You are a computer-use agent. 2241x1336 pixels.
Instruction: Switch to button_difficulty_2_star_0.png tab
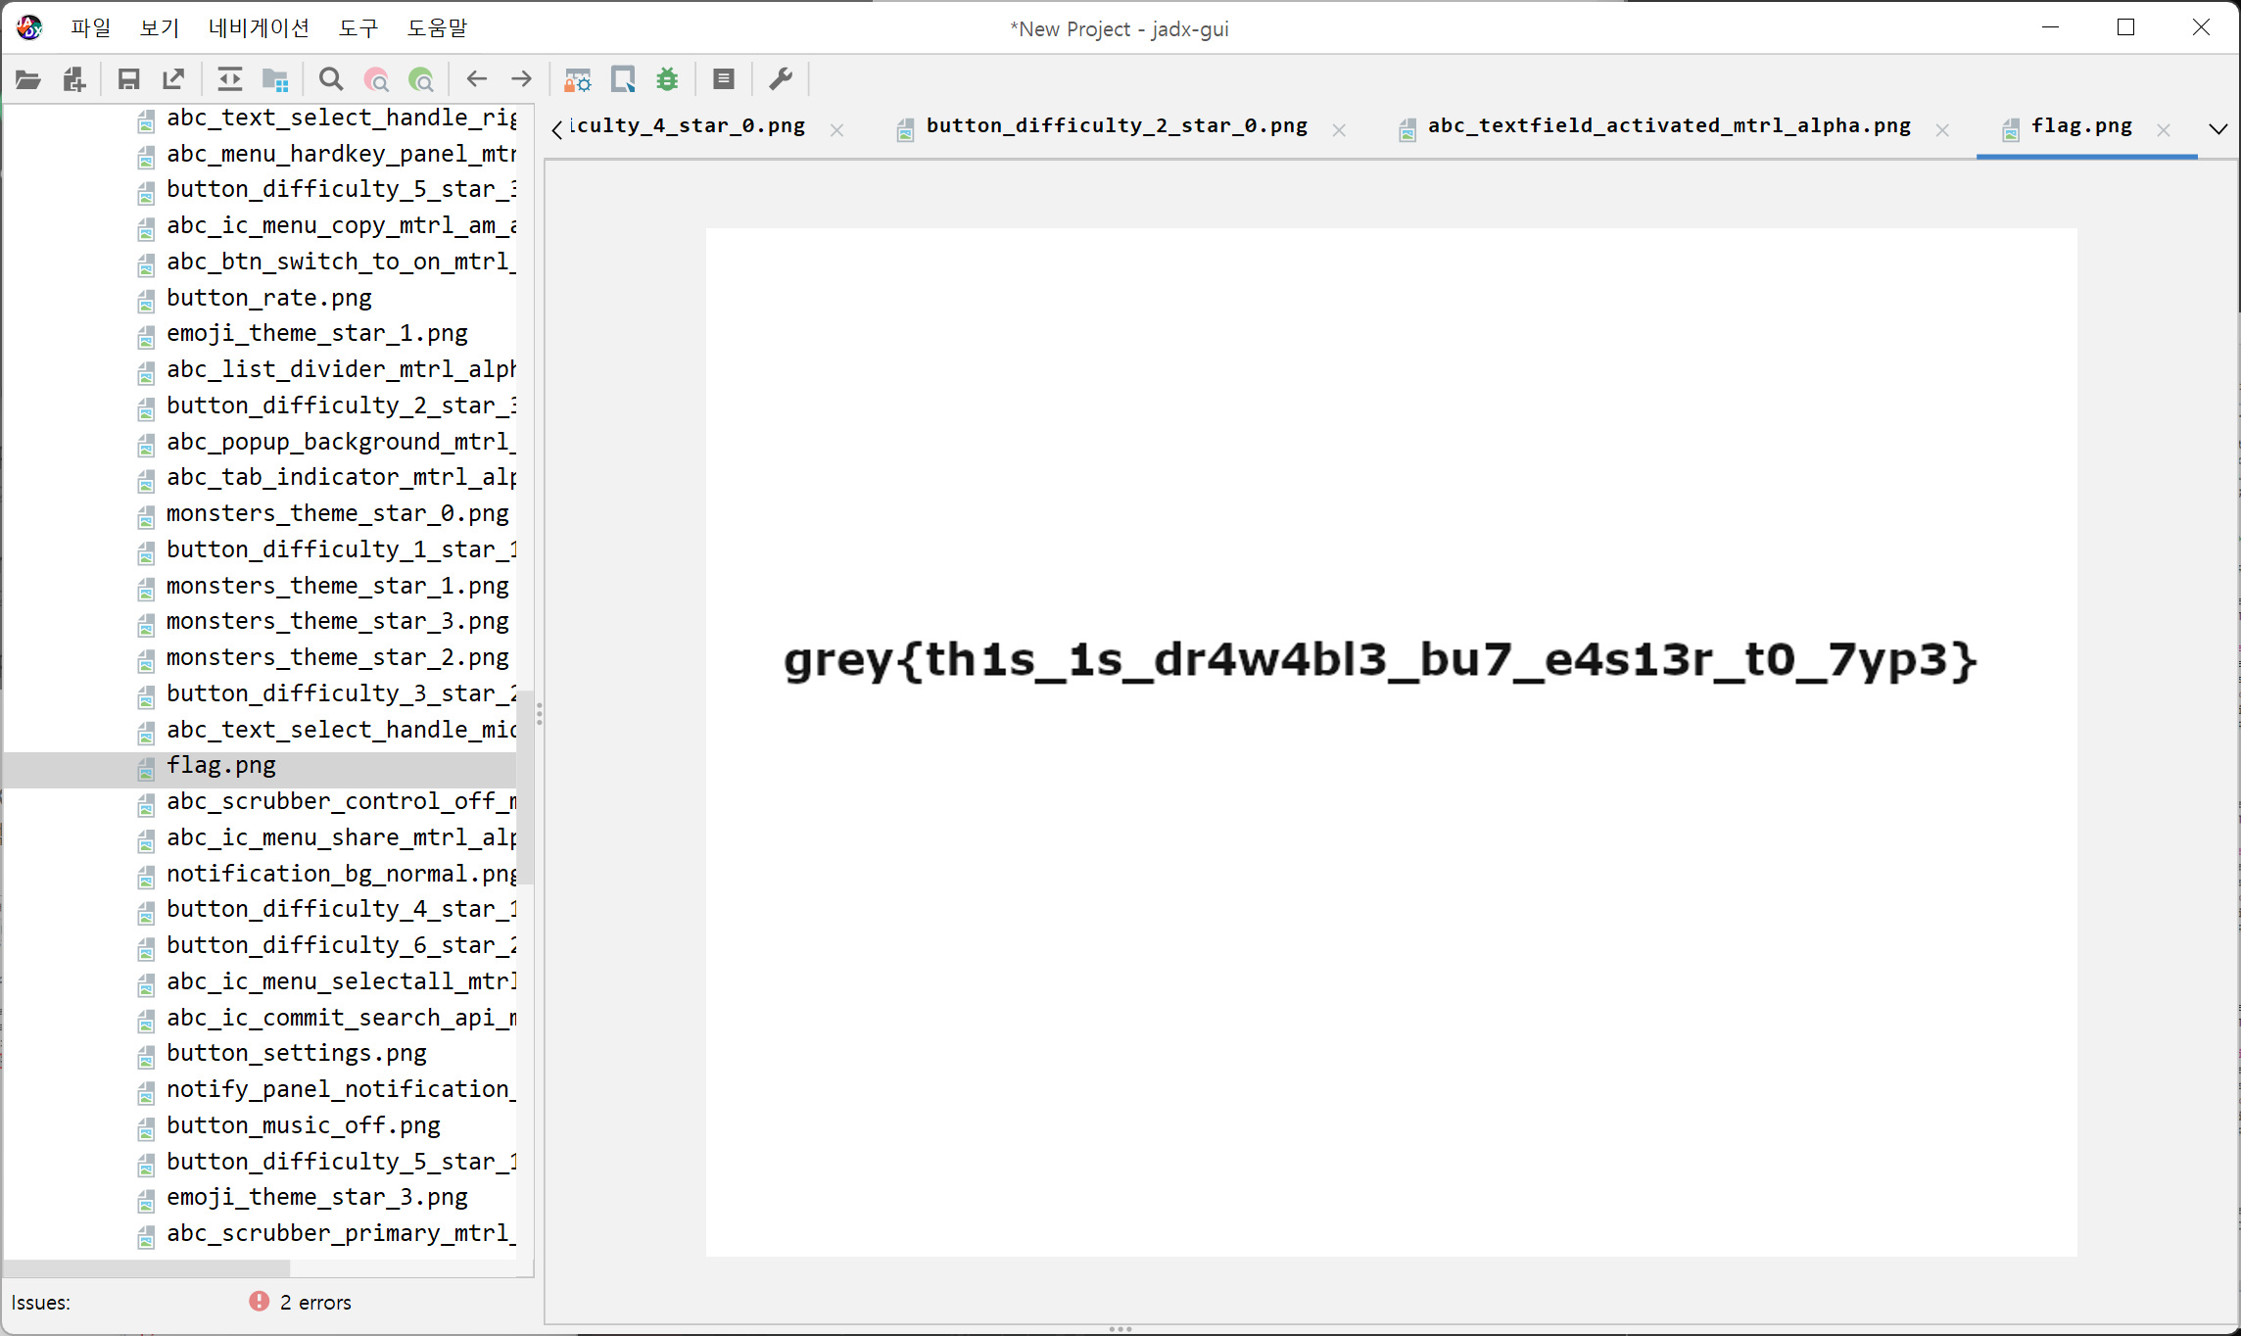(x=1116, y=126)
